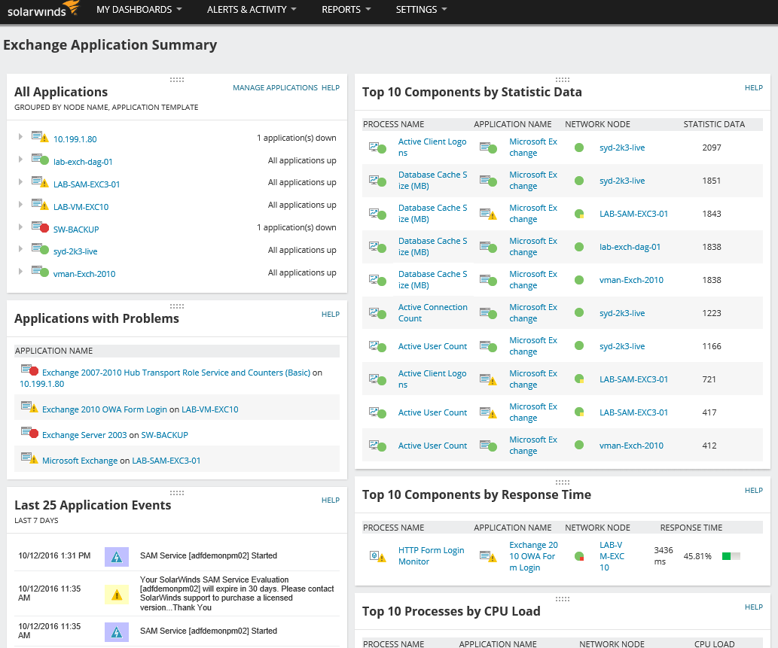Image resolution: width=778 pixels, height=648 pixels.
Task: Open vman-Exch-2010 node in 1838 statistic row
Action: (631, 280)
